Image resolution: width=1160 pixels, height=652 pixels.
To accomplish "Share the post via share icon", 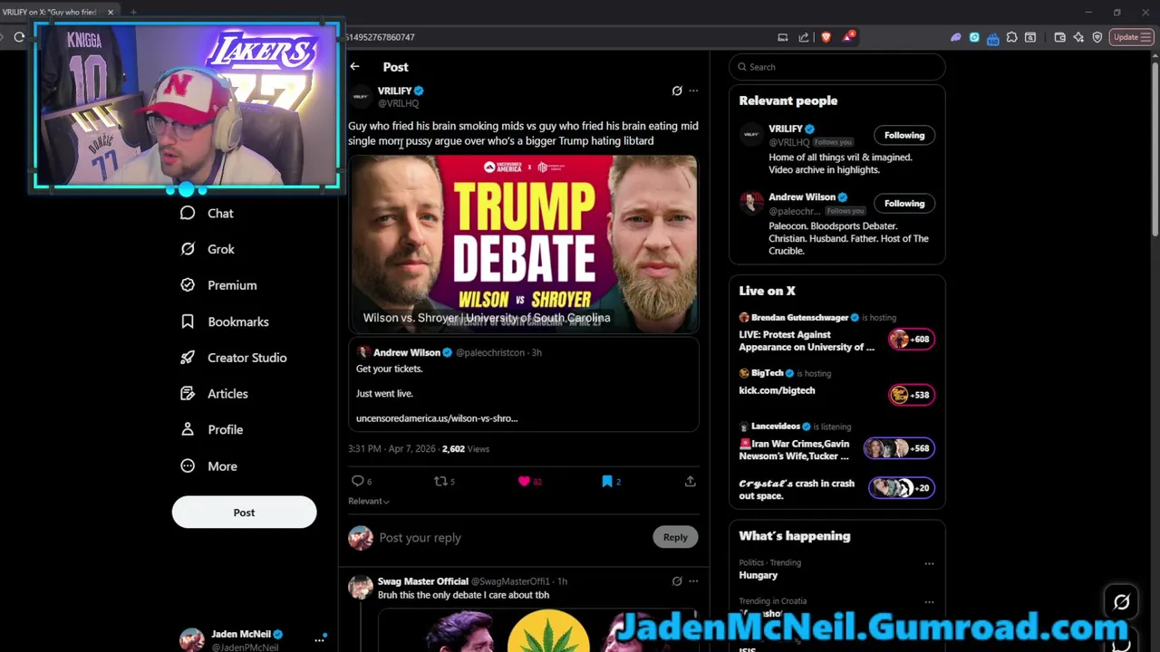I will tap(690, 481).
